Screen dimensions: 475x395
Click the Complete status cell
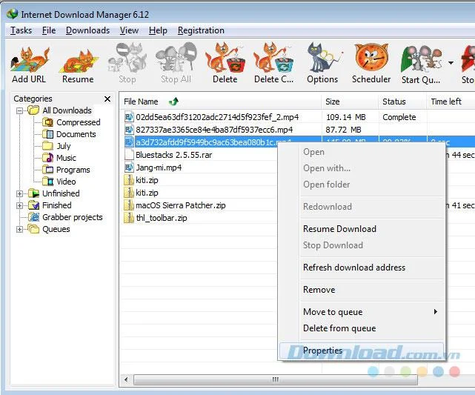399,117
